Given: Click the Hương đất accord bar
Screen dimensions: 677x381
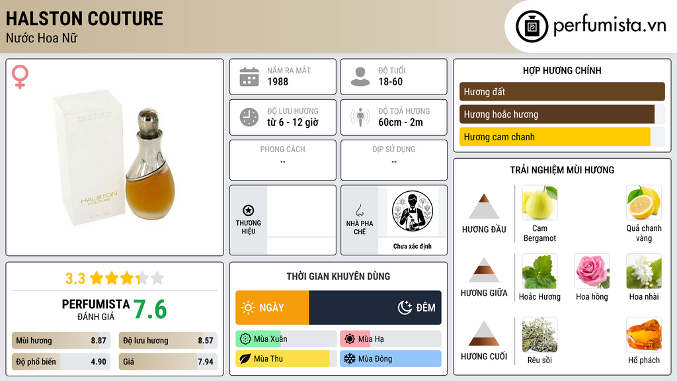Looking at the screenshot, I should [562, 91].
